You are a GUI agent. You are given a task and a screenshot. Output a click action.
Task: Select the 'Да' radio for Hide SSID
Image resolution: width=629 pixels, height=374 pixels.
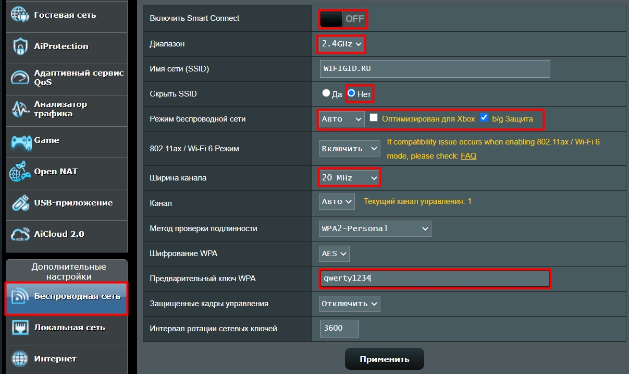[x=326, y=93]
